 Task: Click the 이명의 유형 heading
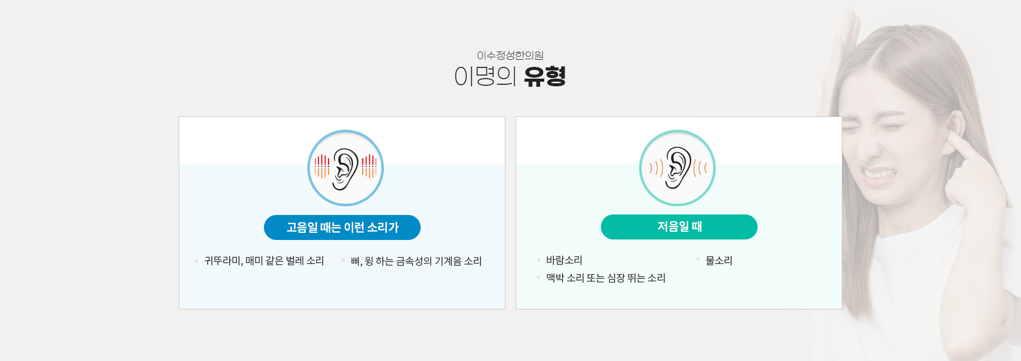tap(510, 77)
